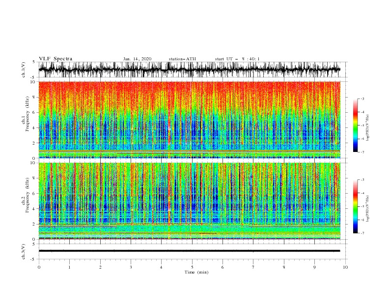Click time axis tick label "0"
The image size is (389, 300).
39,267
